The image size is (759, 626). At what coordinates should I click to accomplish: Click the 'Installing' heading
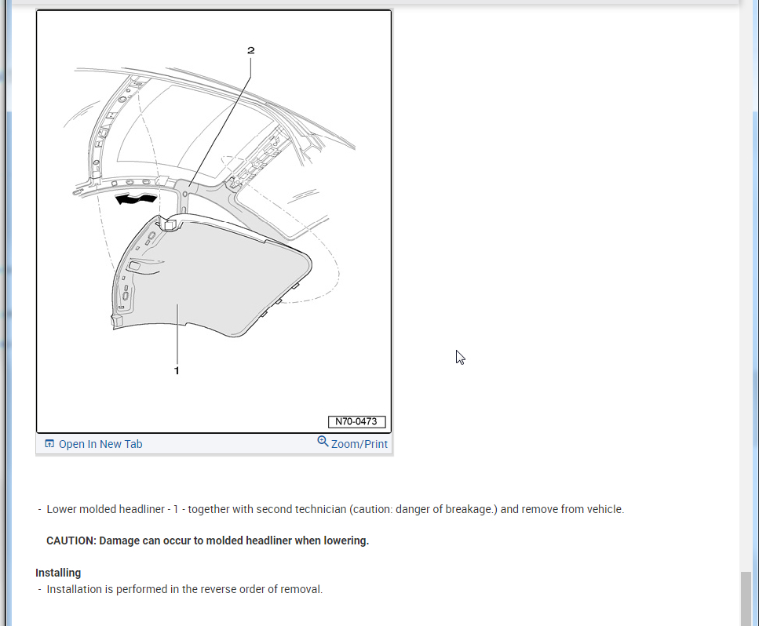pos(58,573)
